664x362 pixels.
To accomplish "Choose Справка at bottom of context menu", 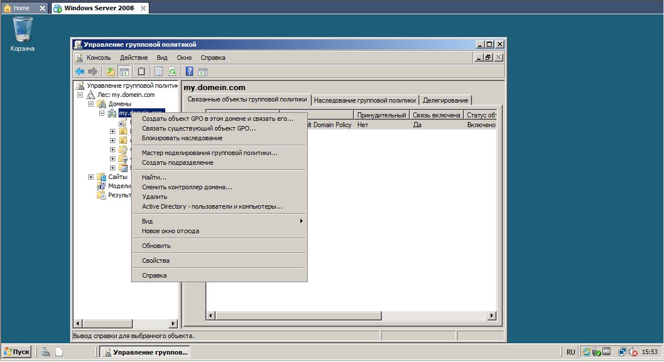I will [219, 275].
